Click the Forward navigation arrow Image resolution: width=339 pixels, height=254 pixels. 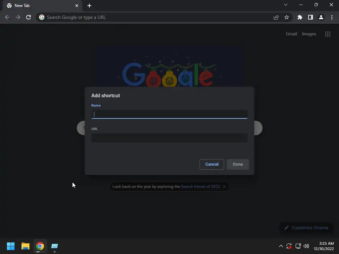coord(18,17)
